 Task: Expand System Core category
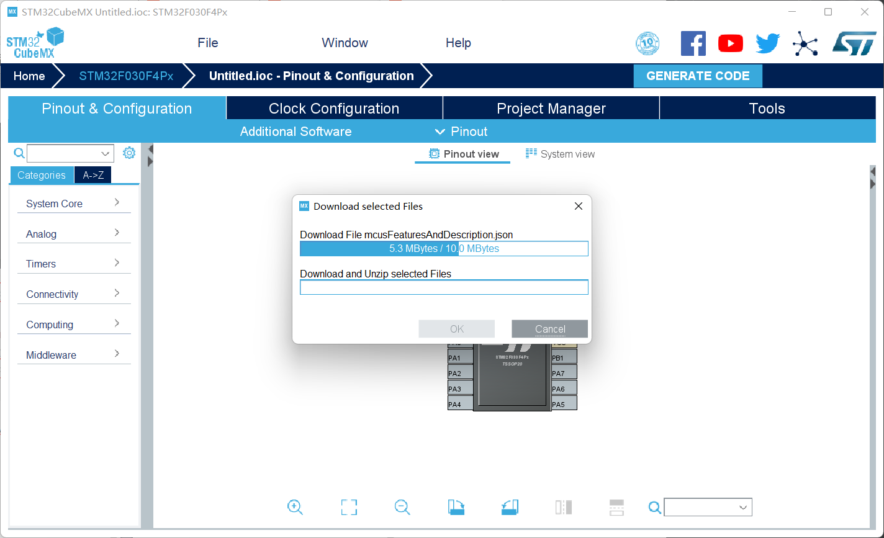(x=74, y=204)
